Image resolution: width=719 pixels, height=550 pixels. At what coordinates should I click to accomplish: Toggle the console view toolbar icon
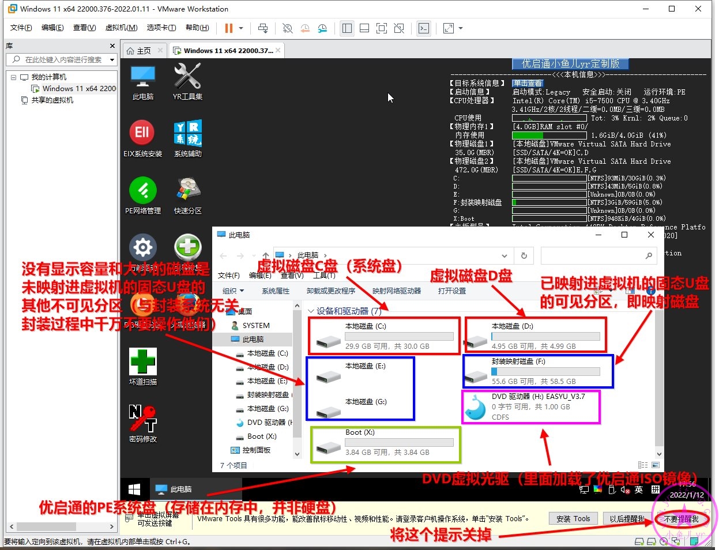[x=424, y=28]
